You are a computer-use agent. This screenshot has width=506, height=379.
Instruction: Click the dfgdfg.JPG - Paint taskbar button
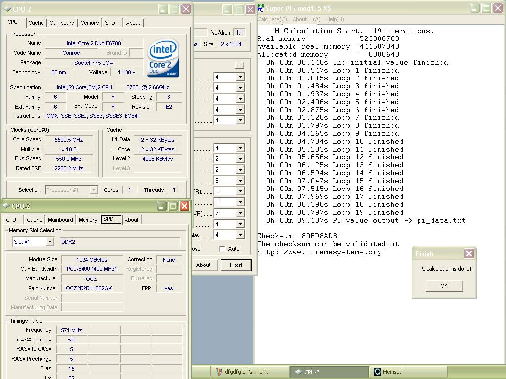point(250,372)
